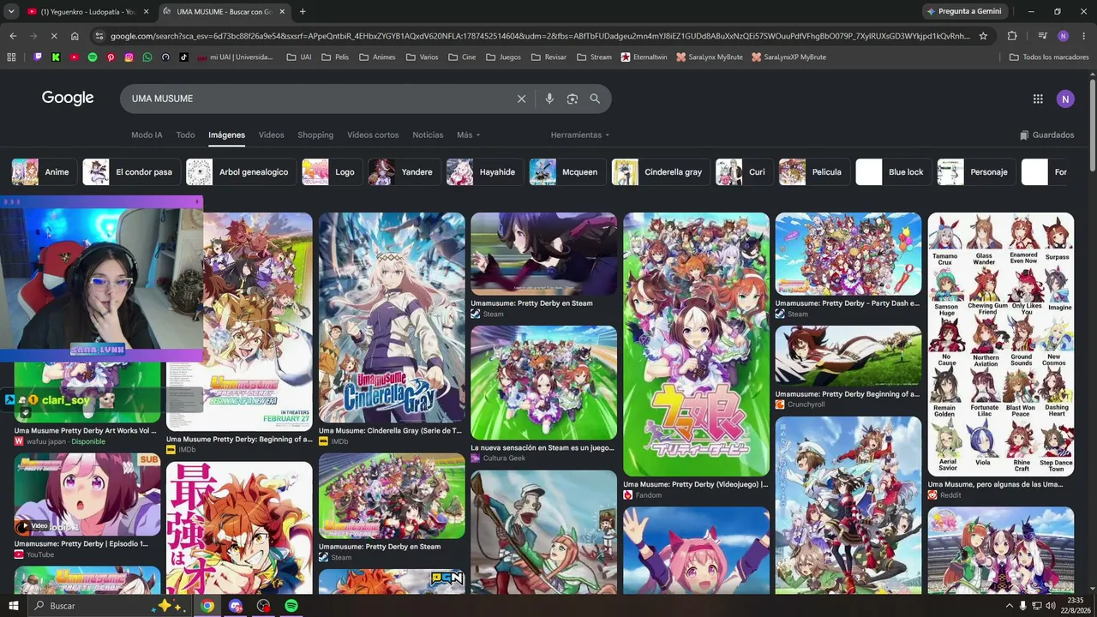This screenshot has width=1097, height=617.
Task: Open the Instagram bookmark icon
Action: [x=129, y=57]
